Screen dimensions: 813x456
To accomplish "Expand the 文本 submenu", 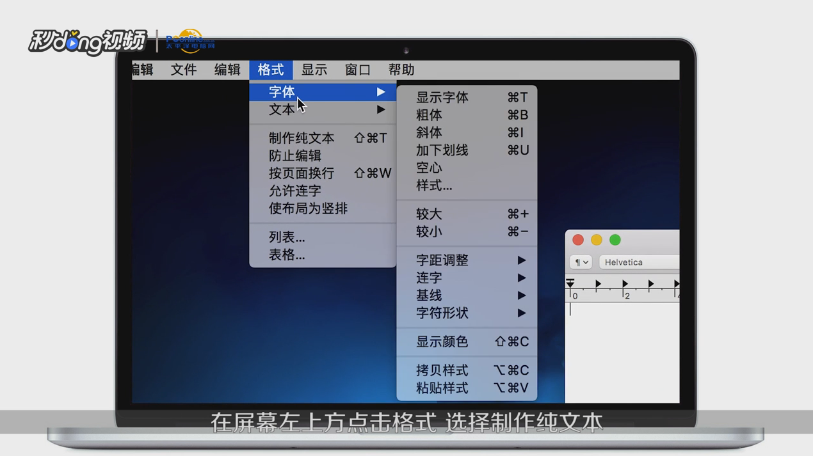I will pyautogui.click(x=323, y=109).
